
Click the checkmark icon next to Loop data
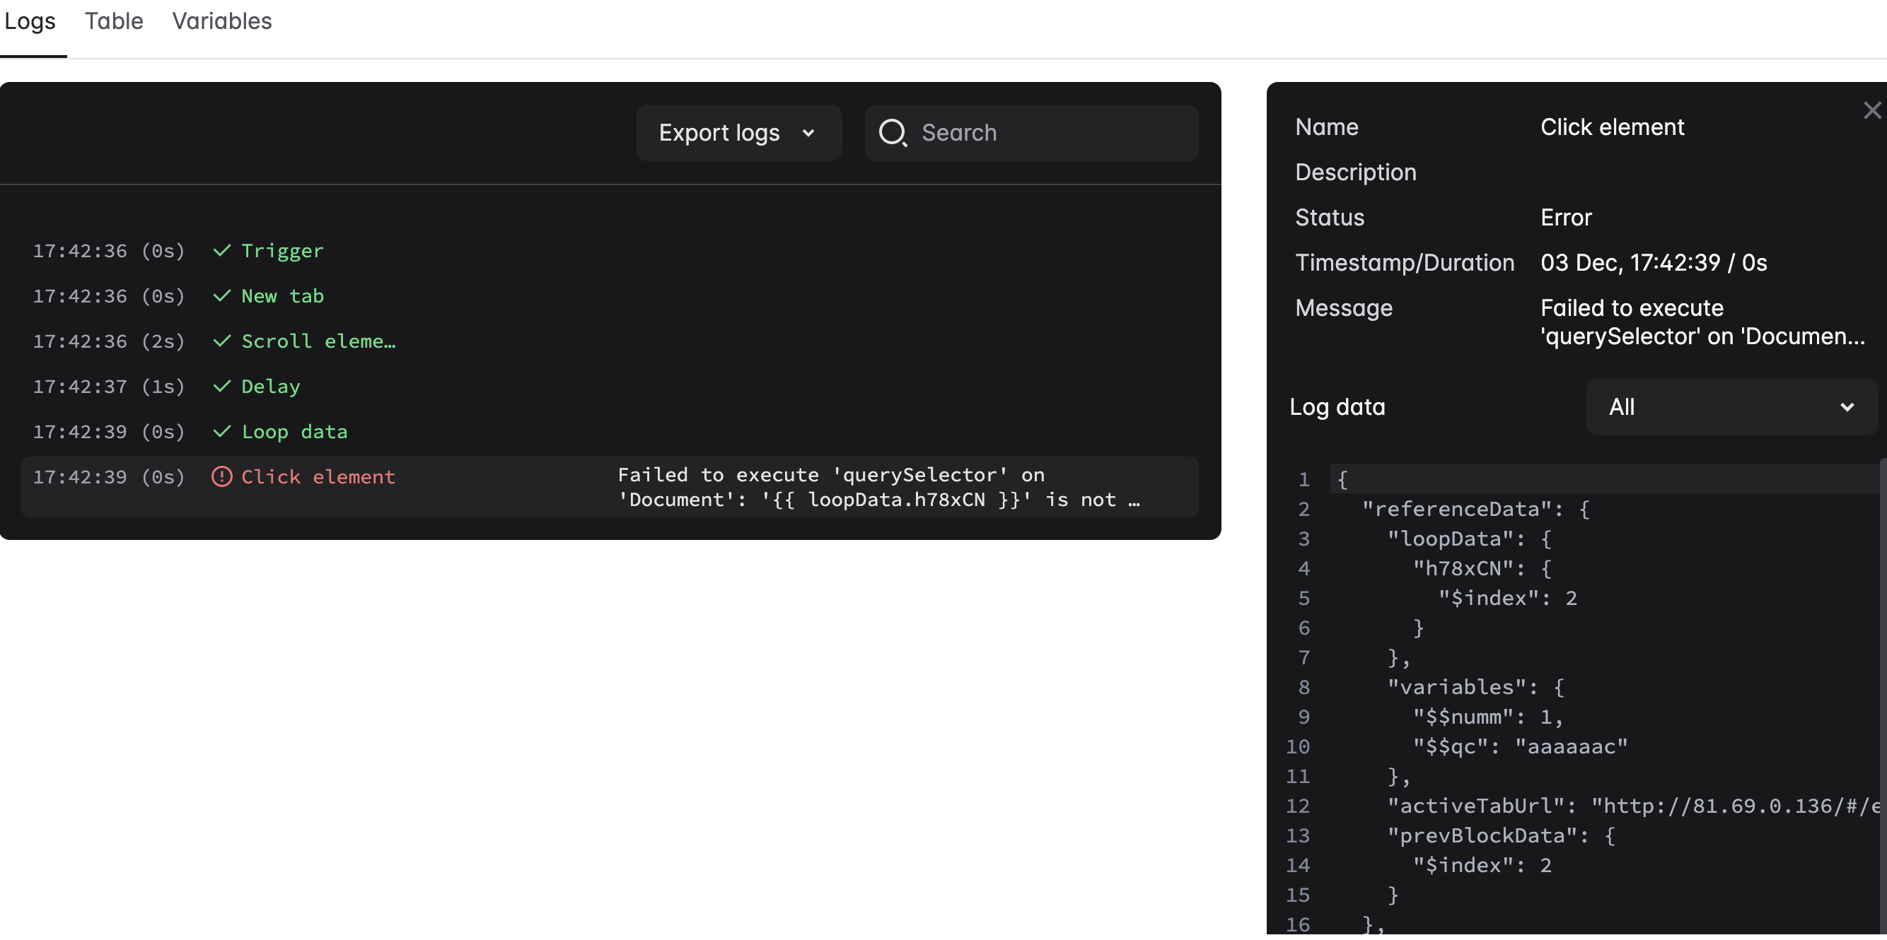tap(222, 431)
